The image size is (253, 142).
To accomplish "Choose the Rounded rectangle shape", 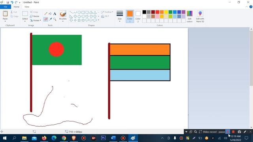I will (x=87, y=12).
